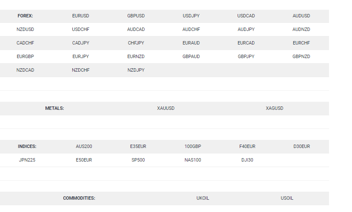The height and width of the screenshot is (212, 352).
Task: Click the AUS200 index
Action: 84,146
